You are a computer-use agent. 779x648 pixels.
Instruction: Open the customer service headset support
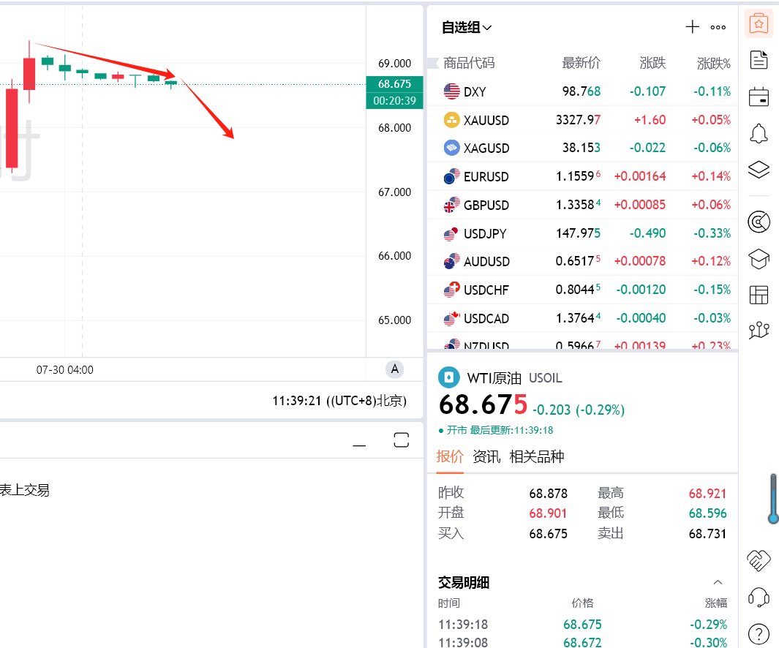pyautogui.click(x=759, y=598)
